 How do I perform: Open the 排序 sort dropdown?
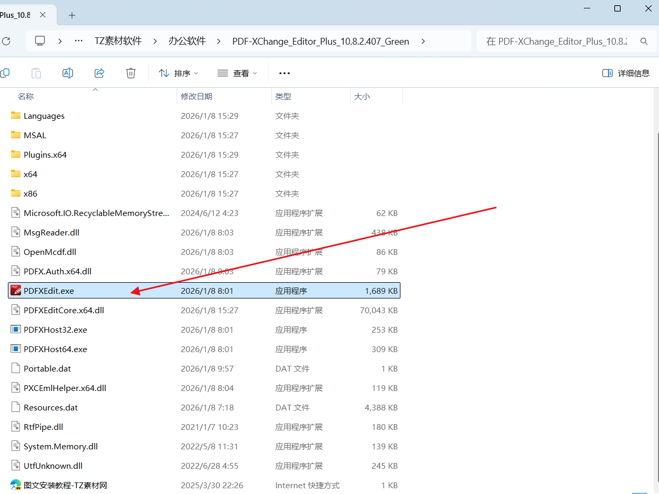[179, 73]
